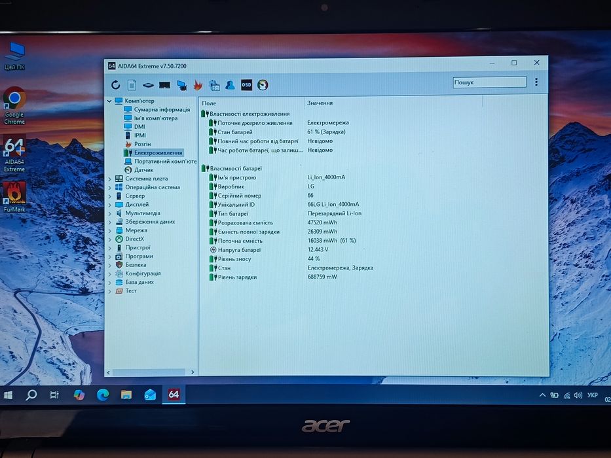Click the tree panel left scroll arrow
The height and width of the screenshot is (458, 611).
click(x=108, y=373)
